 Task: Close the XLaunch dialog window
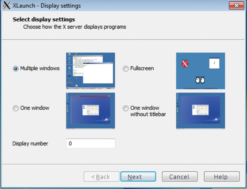[x=236, y=6]
